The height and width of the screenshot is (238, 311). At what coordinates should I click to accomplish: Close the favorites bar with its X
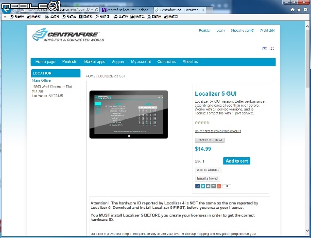pos(5,17)
